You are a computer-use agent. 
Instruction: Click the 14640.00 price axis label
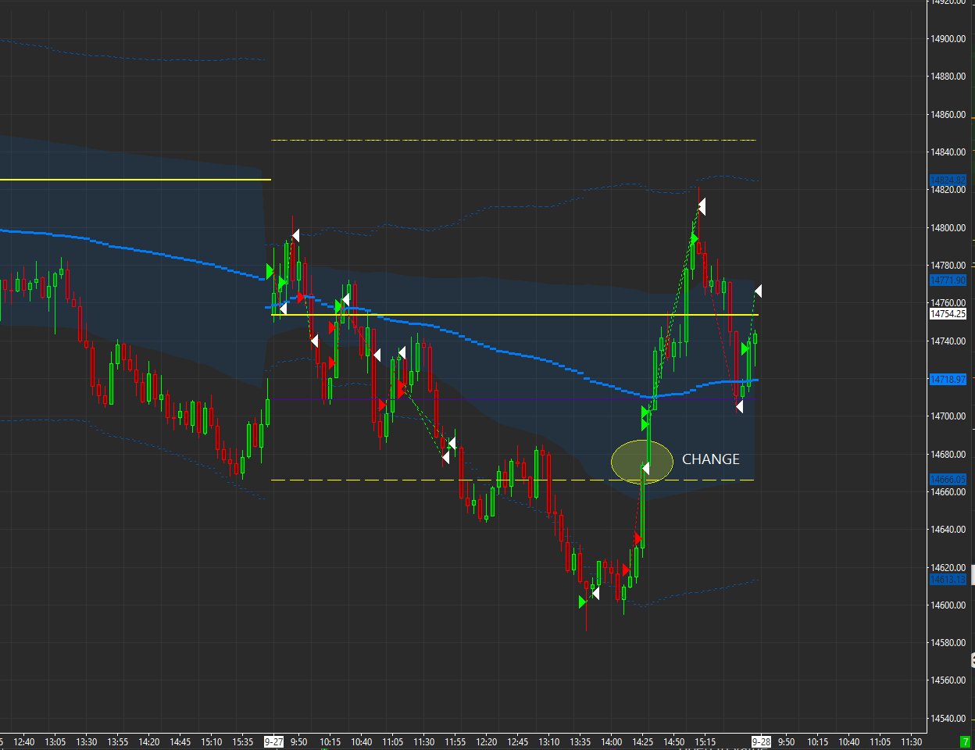coord(948,530)
